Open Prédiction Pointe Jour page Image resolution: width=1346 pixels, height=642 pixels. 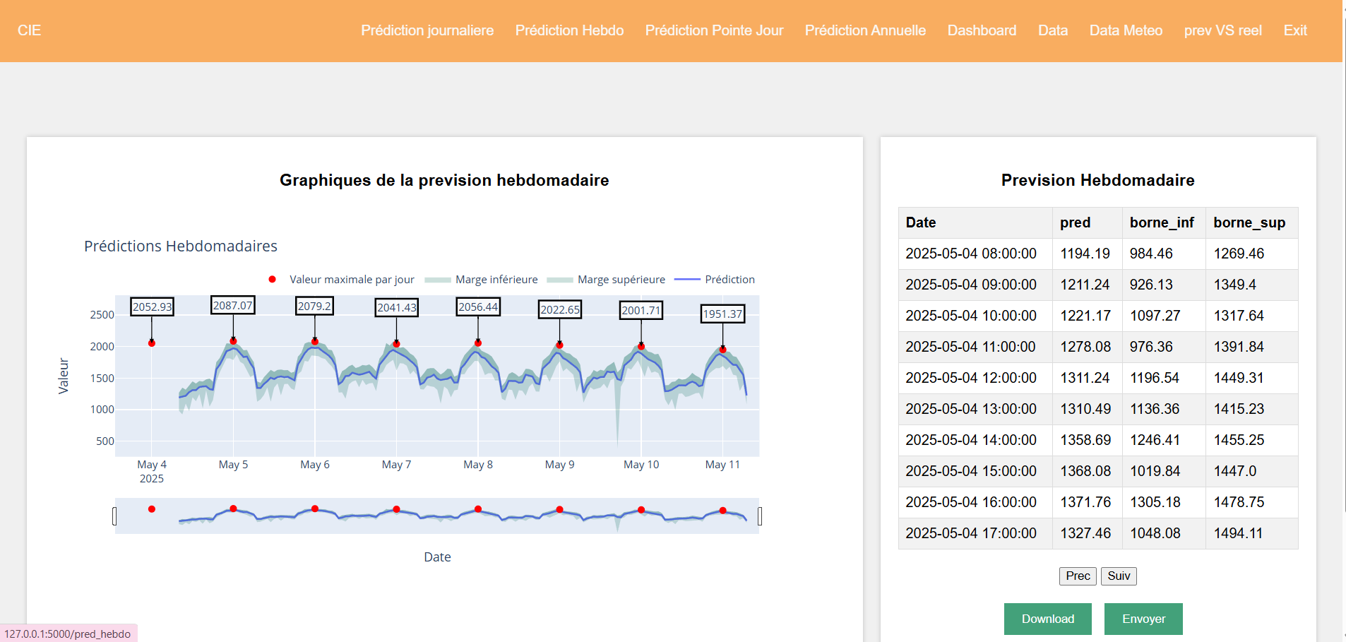(714, 30)
